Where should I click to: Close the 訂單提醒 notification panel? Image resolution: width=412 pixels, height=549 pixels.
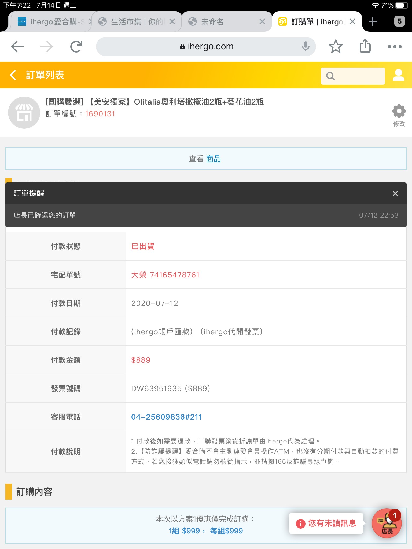click(x=395, y=194)
